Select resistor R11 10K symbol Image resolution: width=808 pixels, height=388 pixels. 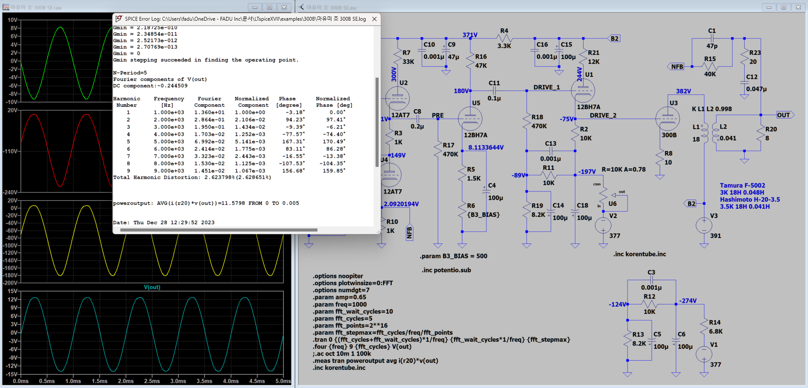[549, 175]
